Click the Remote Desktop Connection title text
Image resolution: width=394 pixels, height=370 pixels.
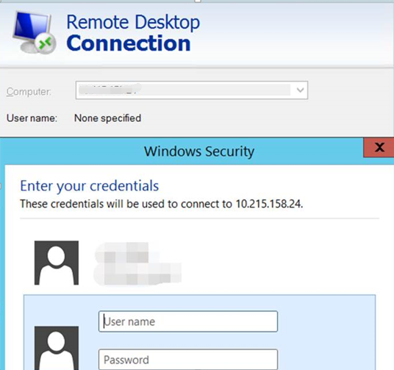133,32
